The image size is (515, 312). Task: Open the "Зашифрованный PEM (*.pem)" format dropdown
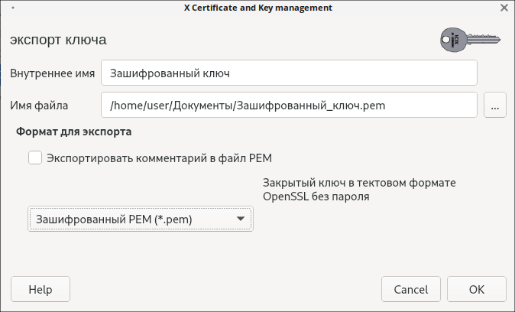pyautogui.click(x=140, y=219)
